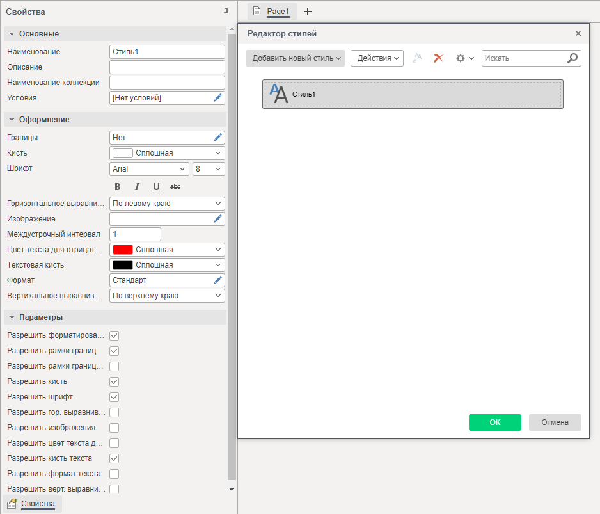Viewport: 600px width, 514px height.
Task: Click the Bold font style icon
Action: click(117, 187)
